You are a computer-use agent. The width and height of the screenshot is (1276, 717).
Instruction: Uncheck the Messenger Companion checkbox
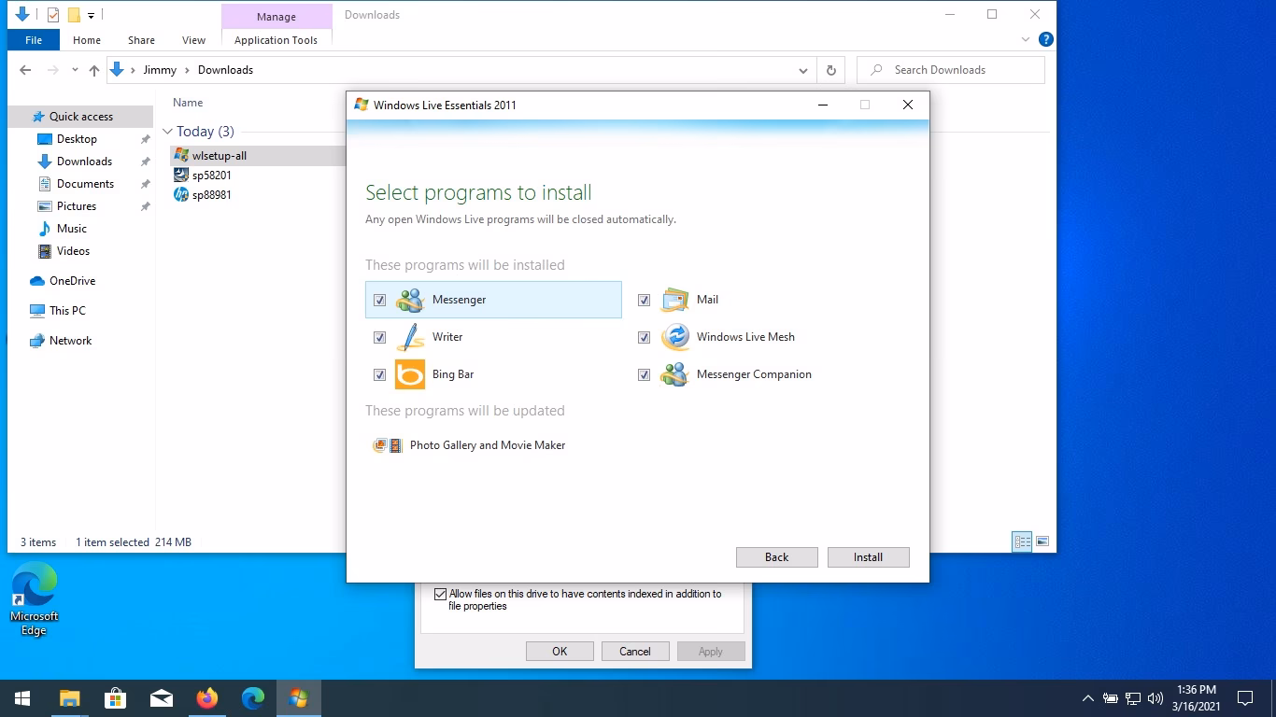(x=644, y=374)
